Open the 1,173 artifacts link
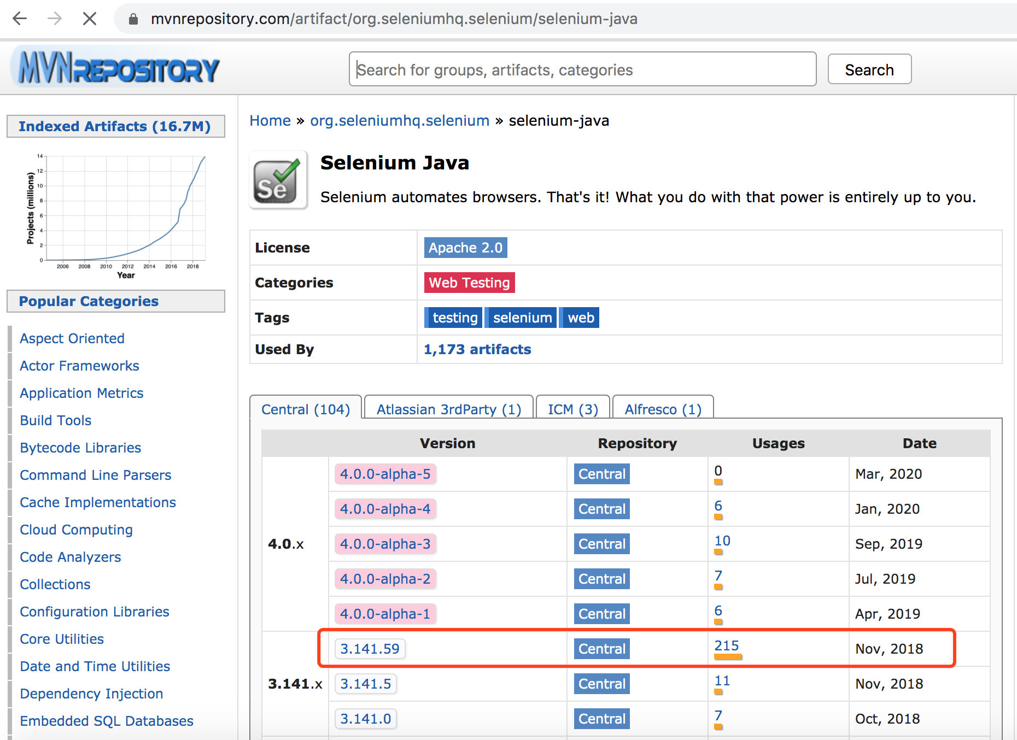The width and height of the screenshot is (1017, 740). (x=477, y=349)
